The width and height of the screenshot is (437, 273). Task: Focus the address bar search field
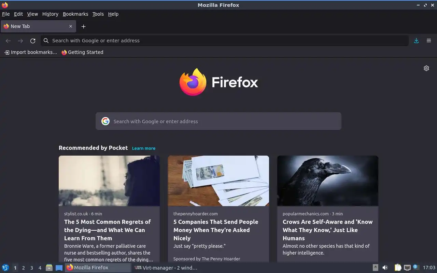click(x=225, y=41)
